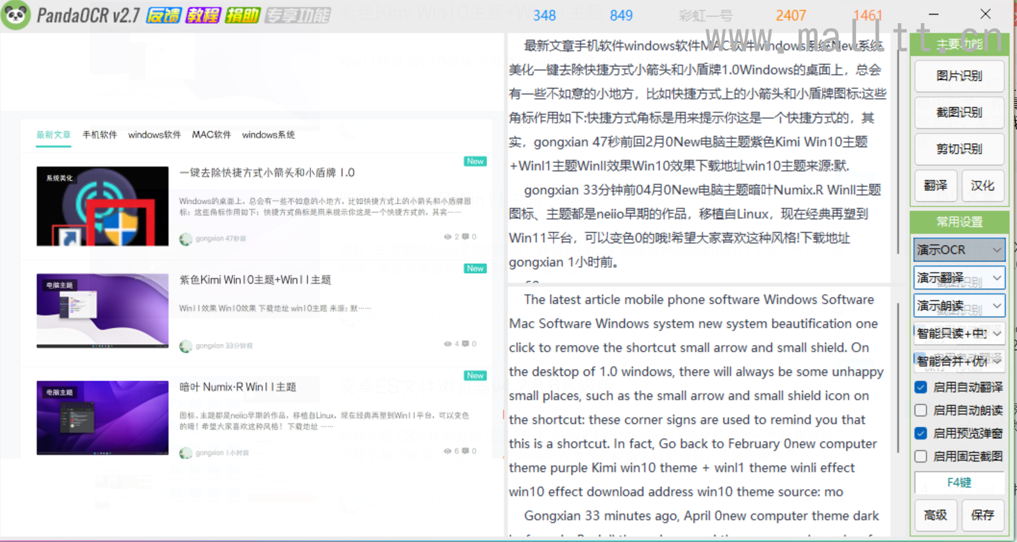
Task: Click comment icon on 暗叶 Numix article
Action: tap(465, 451)
